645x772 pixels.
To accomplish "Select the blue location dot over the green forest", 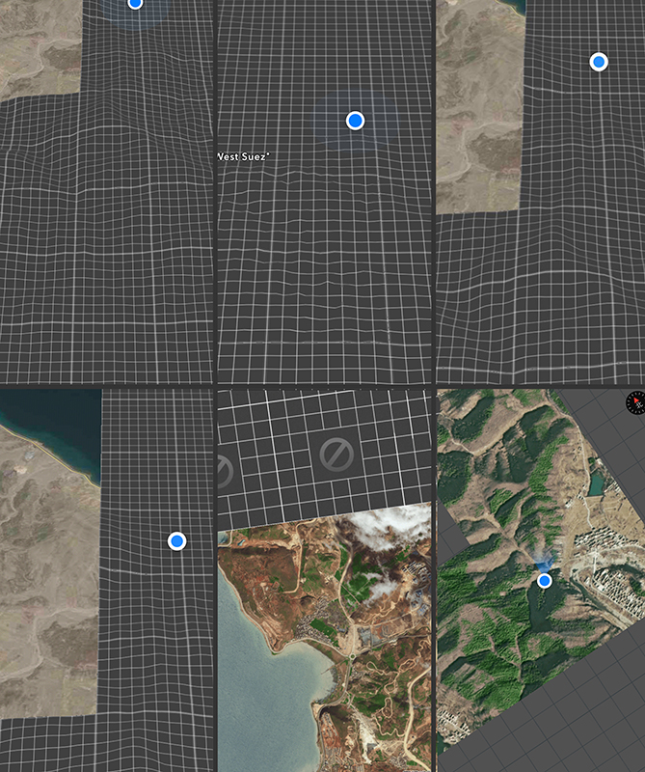I will [x=544, y=581].
